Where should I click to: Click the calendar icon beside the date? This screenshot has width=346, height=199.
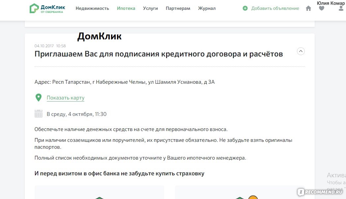point(39,114)
